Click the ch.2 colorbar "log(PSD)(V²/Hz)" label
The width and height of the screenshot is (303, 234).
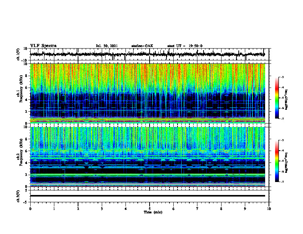287,162
